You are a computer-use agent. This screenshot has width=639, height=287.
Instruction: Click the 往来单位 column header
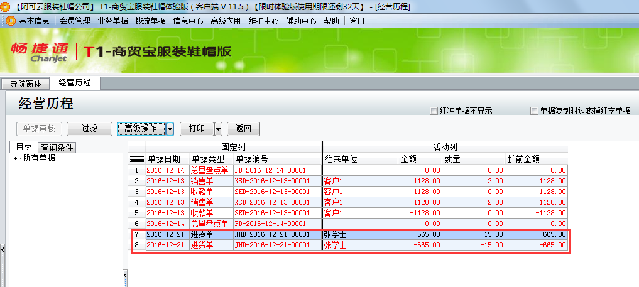(x=360, y=159)
